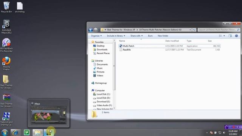Sort by Date modified column
242x136 pixels.
pyautogui.click(x=172, y=41)
